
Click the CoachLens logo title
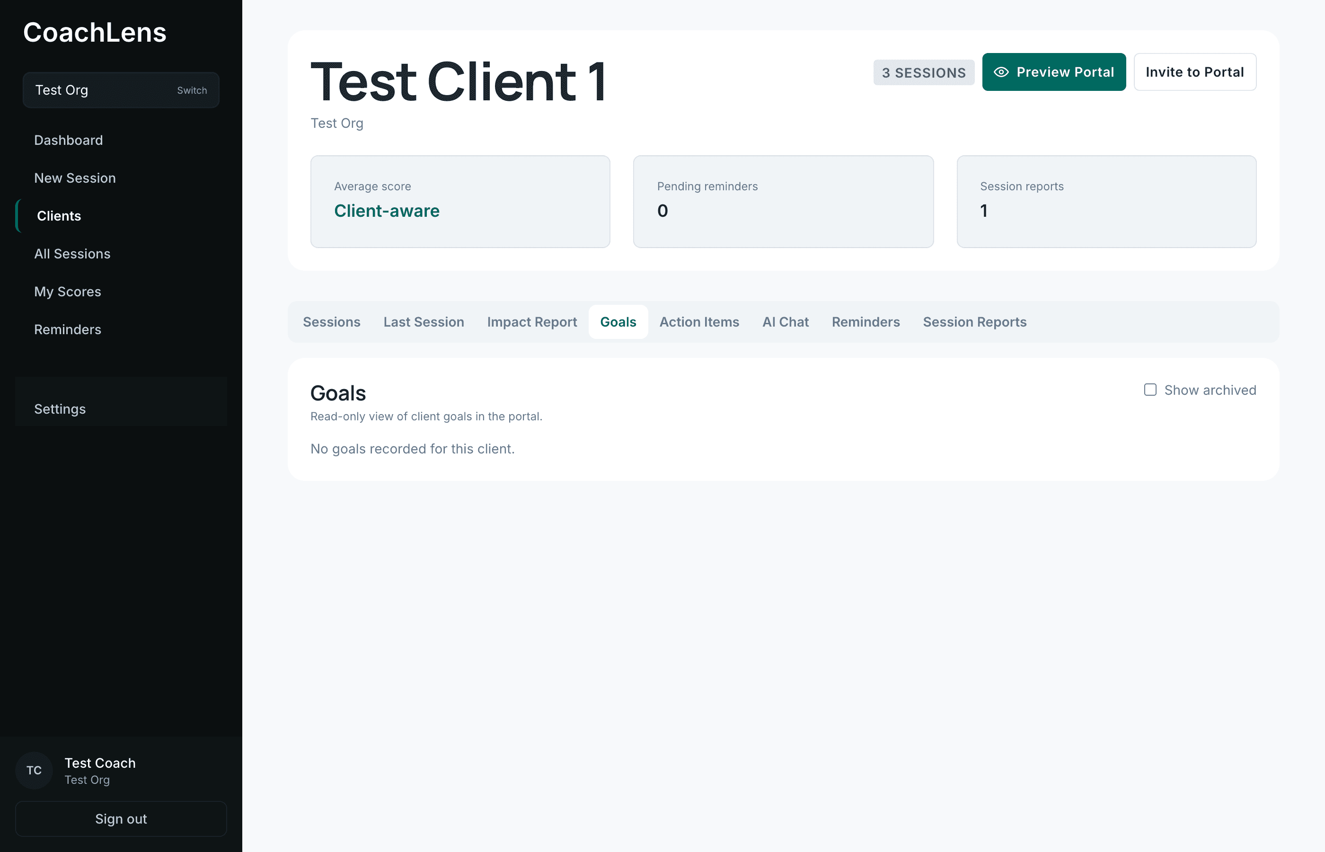95,32
